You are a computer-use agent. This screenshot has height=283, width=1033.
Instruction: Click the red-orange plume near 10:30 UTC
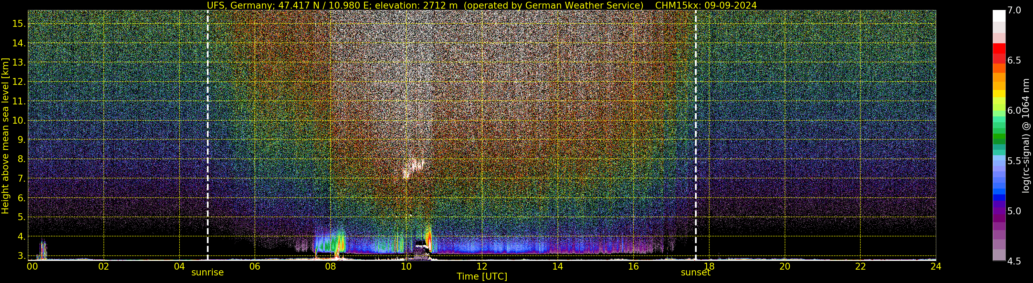(x=428, y=239)
